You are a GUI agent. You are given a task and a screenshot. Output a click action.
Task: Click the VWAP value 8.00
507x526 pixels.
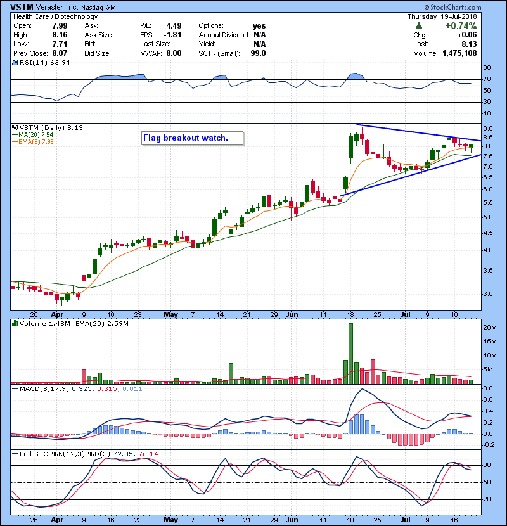[174, 53]
